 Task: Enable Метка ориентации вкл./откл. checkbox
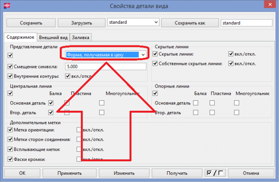coord(79,130)
